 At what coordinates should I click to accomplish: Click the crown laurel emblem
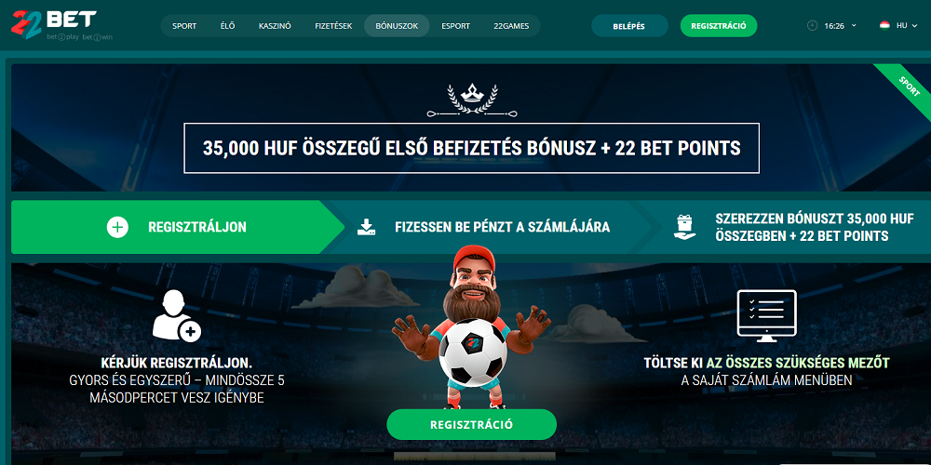coord(473,100)
